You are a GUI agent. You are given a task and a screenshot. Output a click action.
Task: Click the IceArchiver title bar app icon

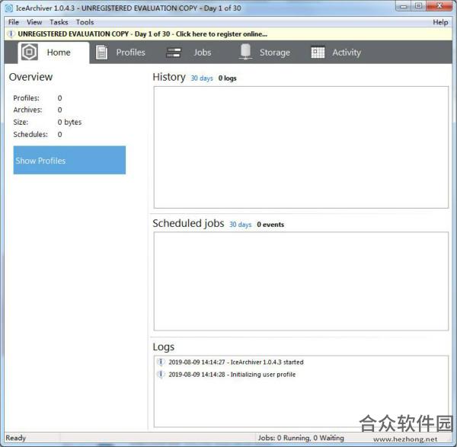tap(9, 8)
